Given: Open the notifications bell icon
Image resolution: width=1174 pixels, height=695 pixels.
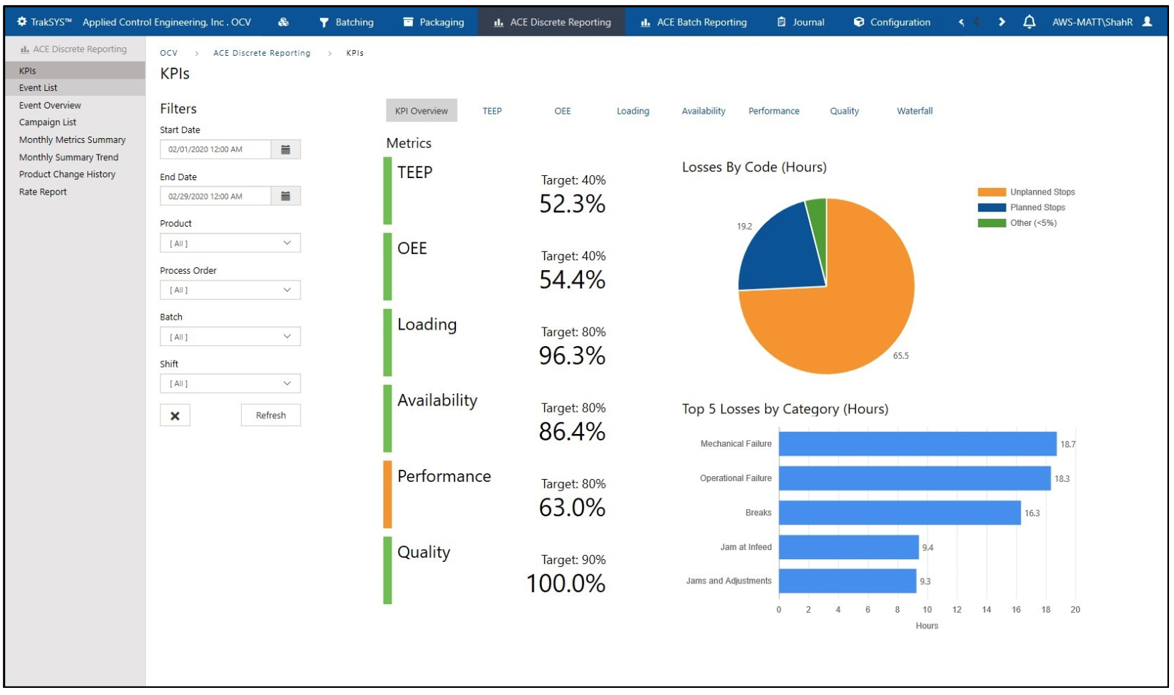Looking at the screenshot, I should pos(1031,22).
